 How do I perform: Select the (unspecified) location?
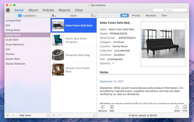click(27, 20)
